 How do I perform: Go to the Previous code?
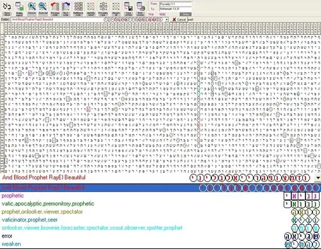(55, 9)
